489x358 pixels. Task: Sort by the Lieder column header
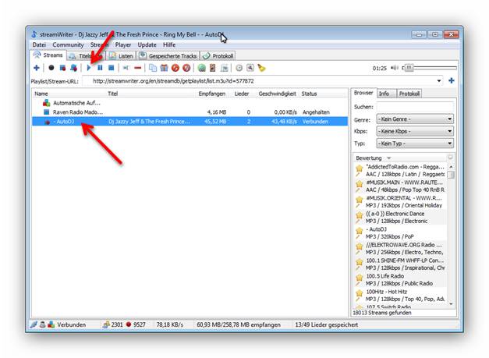tap(242, 94)
